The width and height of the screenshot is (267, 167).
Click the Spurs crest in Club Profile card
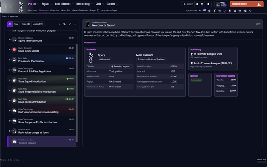point(91,57)
